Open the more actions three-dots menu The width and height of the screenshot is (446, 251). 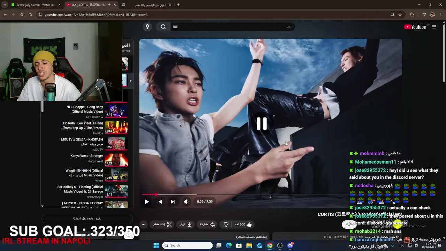pos(143,225)
